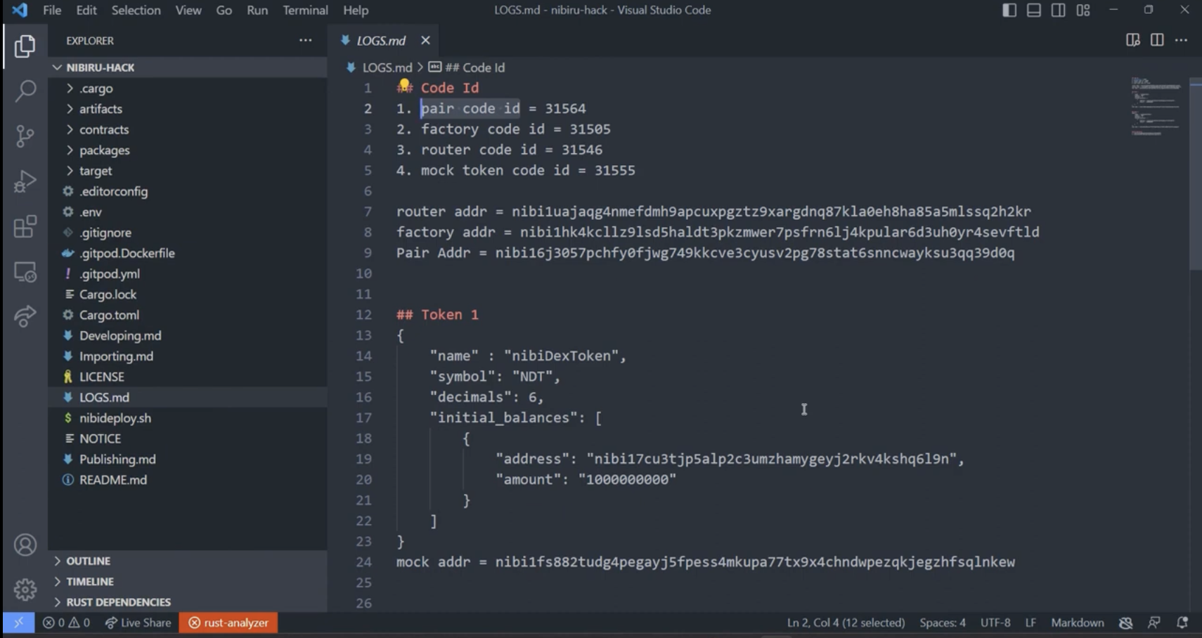Open the Terminal menu
1202x638 pixels.
(x=305, y=10)
